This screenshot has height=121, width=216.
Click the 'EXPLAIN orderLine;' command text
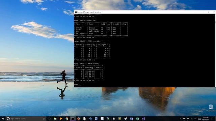(x=88, y=20)
